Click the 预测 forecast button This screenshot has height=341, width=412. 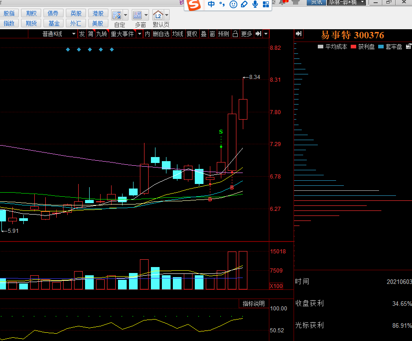[223, 34]
